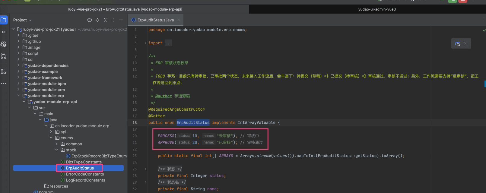Toggle fold on the import block
Screen dimensions: 486x193
pos(145,43)
